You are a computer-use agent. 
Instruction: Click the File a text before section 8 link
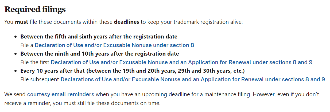[x=27, y=45]
